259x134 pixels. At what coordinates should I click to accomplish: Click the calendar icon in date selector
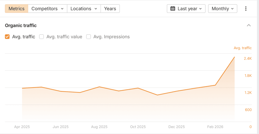(x=173, y=9)
